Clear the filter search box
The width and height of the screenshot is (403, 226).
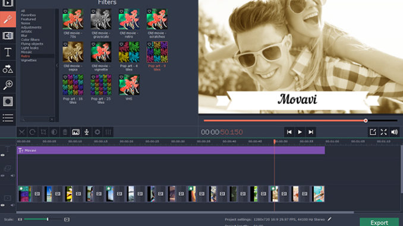pyautogui.click(x=52, y=119)
